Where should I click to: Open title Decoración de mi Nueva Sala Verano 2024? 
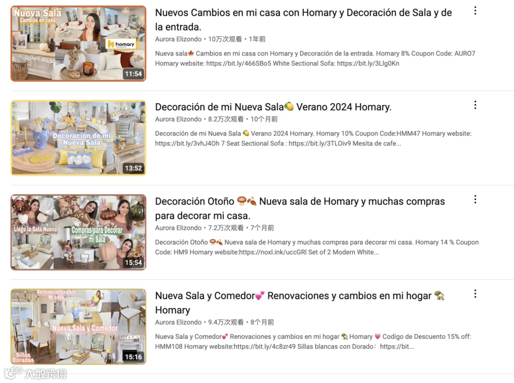(x=273, y=107)
